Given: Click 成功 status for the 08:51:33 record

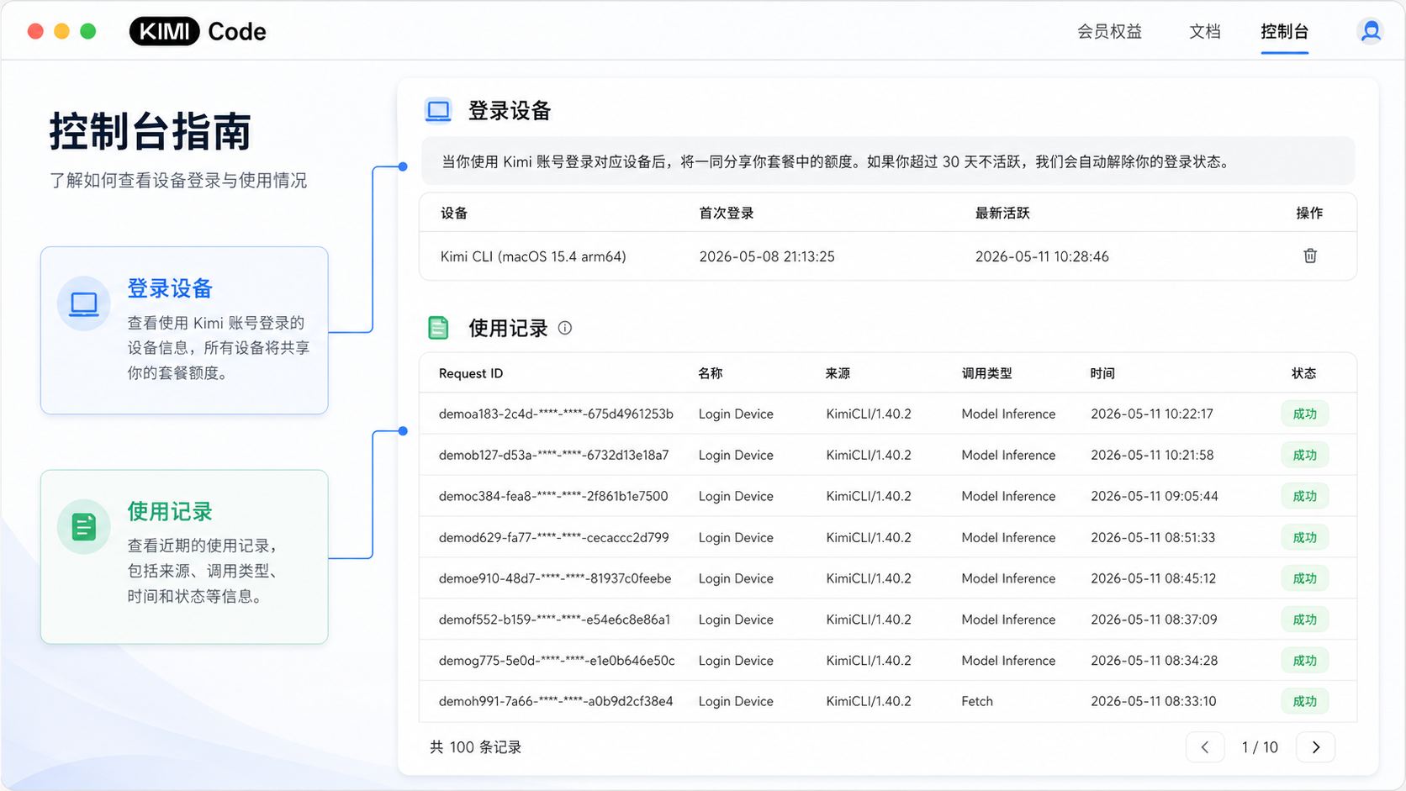Looking at the screenshot, I should coord(1305,537).
